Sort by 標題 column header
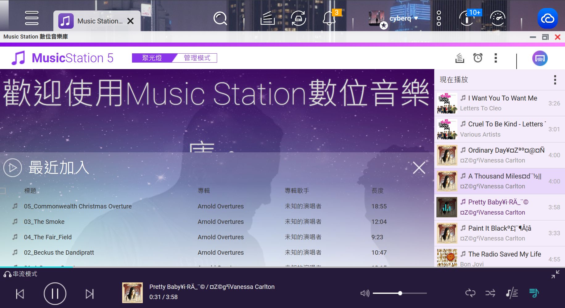Viewport: 565px width, 308px height. pyautogui.click(x=30, y=191)
